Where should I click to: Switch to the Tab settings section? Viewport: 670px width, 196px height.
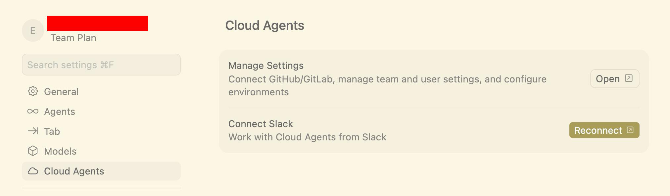tap(101, 131)
